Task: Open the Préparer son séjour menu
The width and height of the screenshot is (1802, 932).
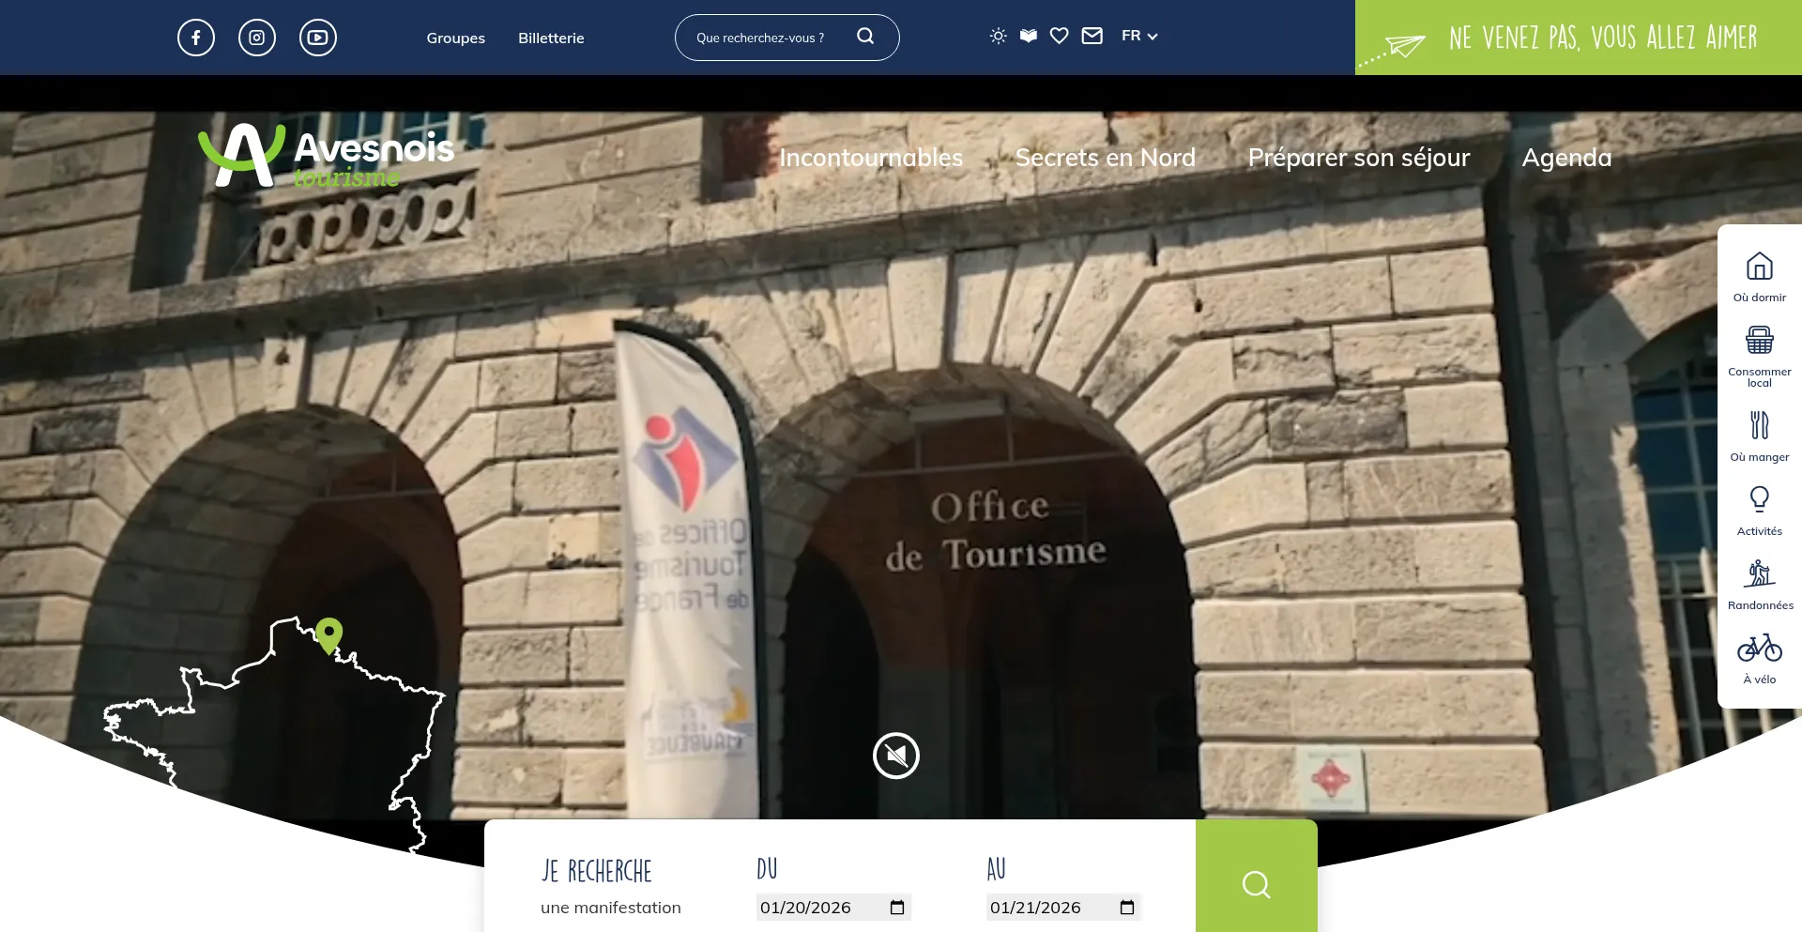Action: click(1359, 158)
